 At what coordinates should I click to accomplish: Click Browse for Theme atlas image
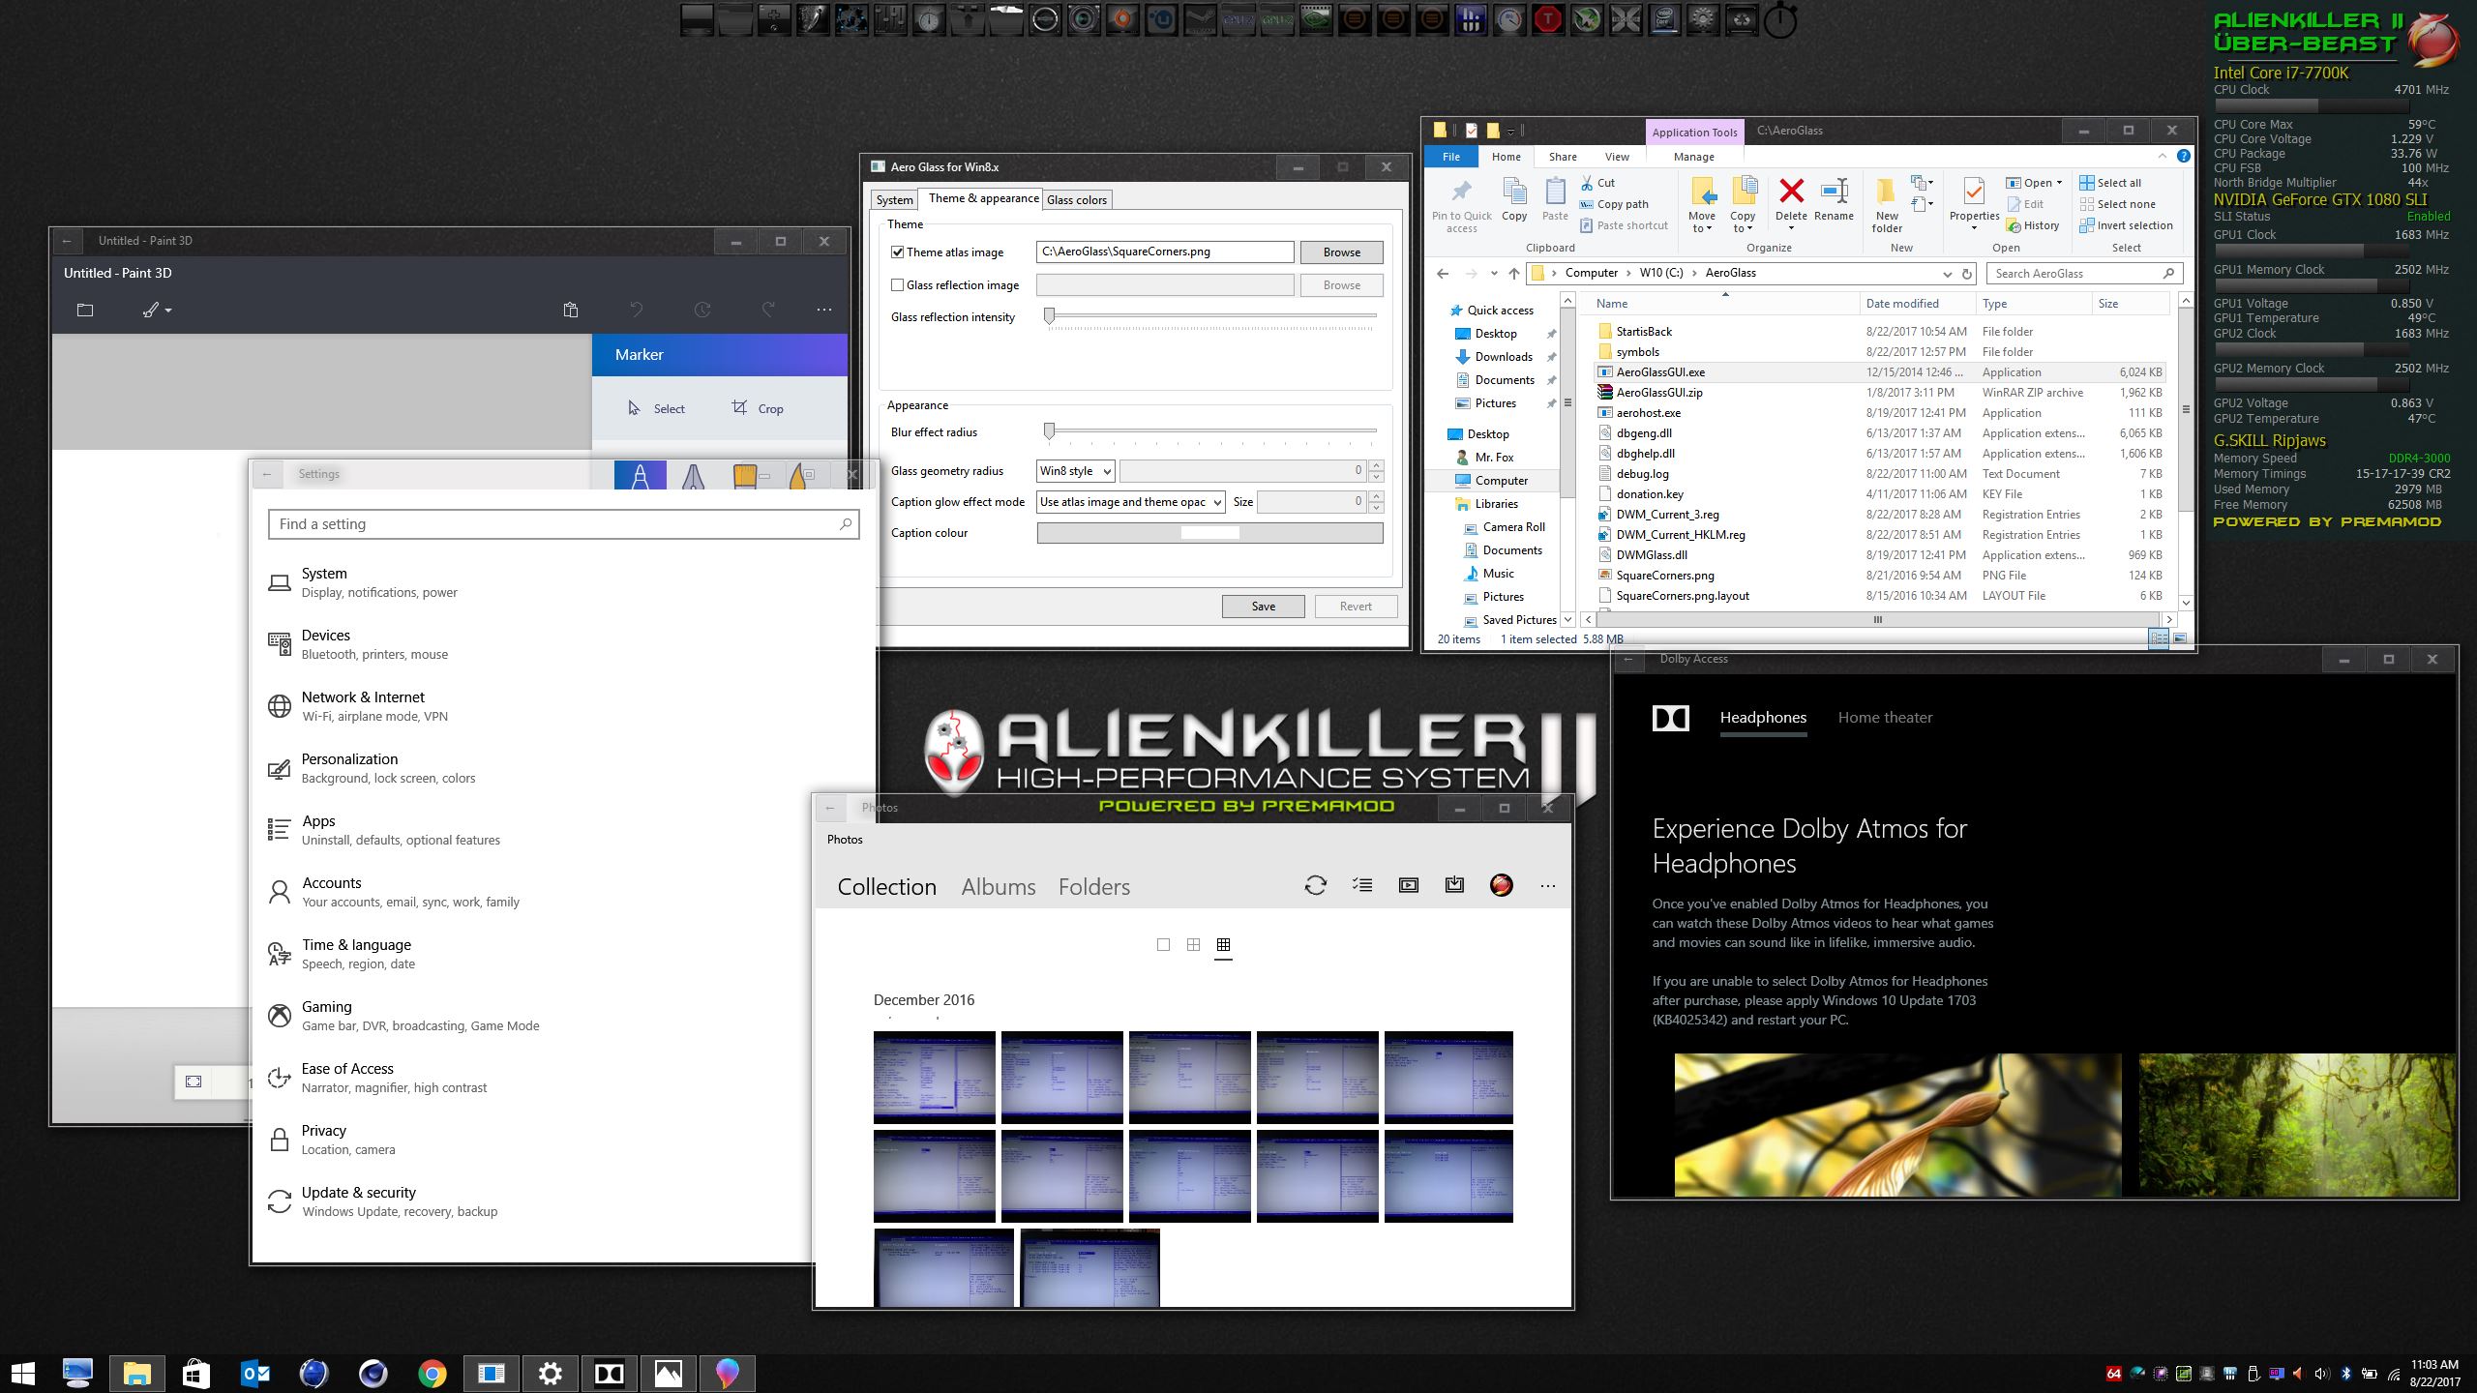(1341, 252)
